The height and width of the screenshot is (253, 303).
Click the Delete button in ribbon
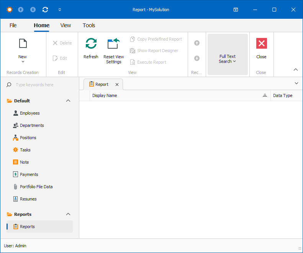[62, 43]
